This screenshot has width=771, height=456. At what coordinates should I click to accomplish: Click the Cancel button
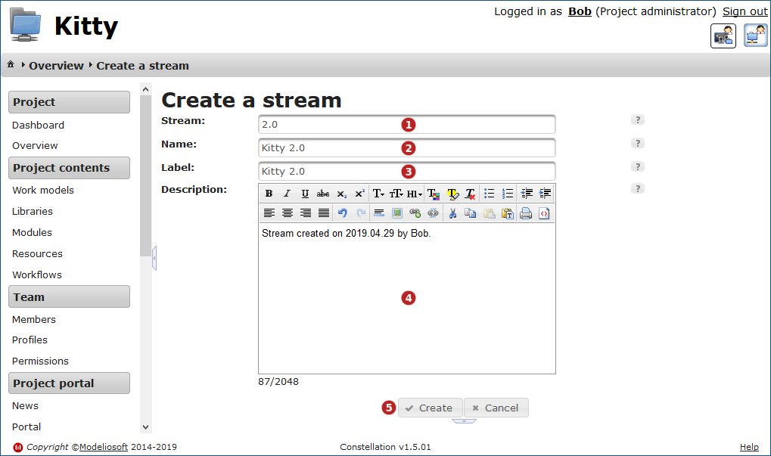point(496,408)
